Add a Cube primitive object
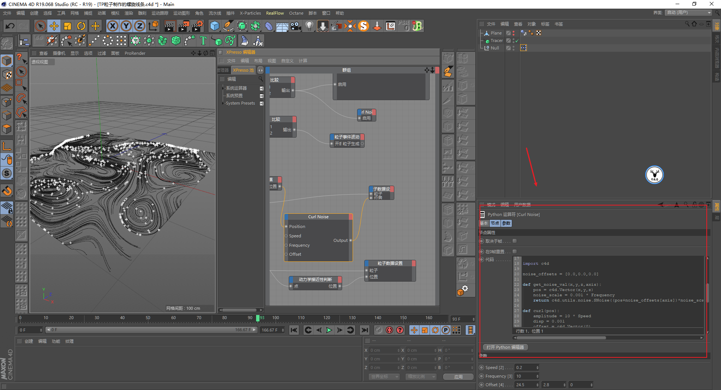 (x=215, y=26)
